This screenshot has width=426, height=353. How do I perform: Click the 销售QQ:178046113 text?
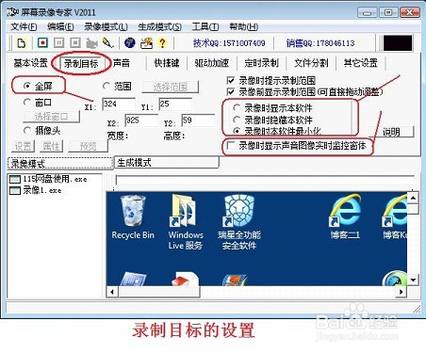(x=320, y=42)
